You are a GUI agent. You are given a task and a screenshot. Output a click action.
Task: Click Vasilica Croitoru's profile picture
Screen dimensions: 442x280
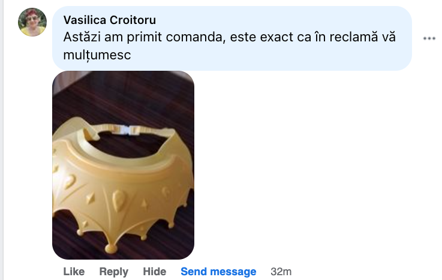point(32,22)
